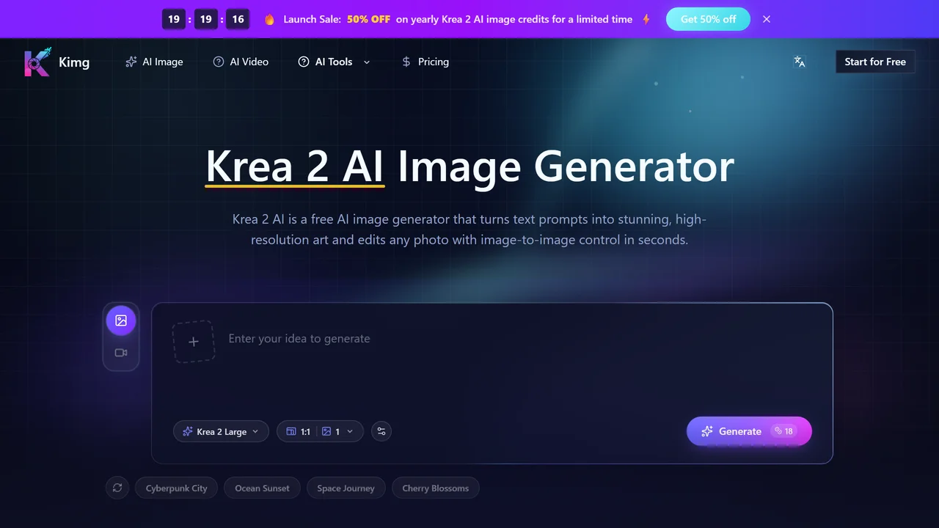Click the Kimg logo icon

click(37, 62)
